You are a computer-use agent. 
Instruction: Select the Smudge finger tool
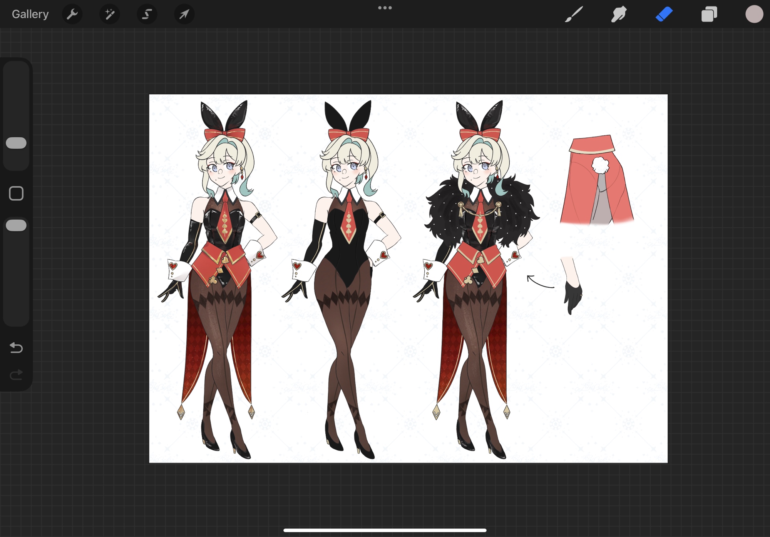pos(619,15)
